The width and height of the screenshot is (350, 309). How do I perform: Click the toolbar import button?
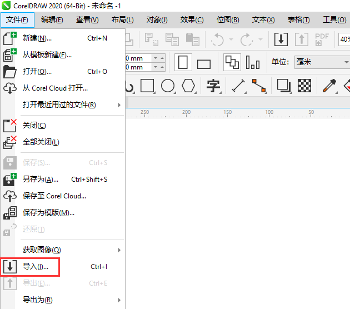pyautogui.click(x=281, y=39)
